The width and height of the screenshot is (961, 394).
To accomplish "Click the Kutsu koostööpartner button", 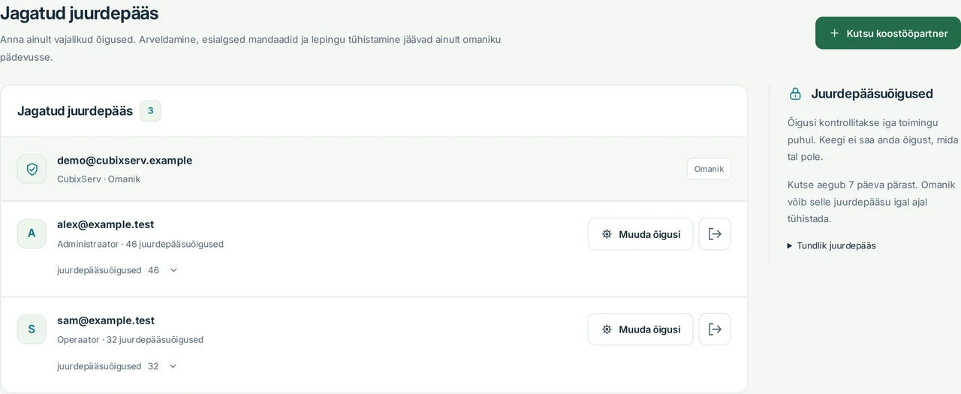I will coord(888,33).
